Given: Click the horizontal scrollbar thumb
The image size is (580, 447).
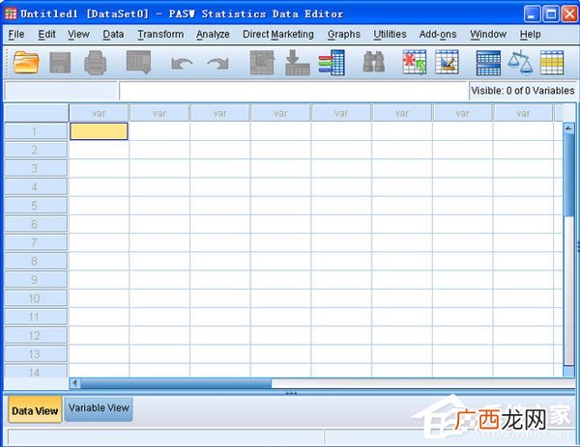Looking at the screenshot, I should click(176, 383).
